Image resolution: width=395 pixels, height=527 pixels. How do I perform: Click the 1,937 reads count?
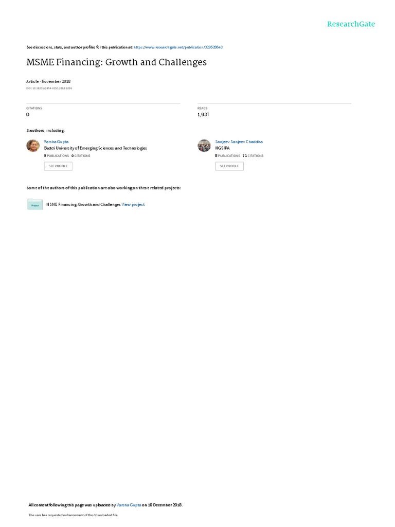tap(203, 115)
